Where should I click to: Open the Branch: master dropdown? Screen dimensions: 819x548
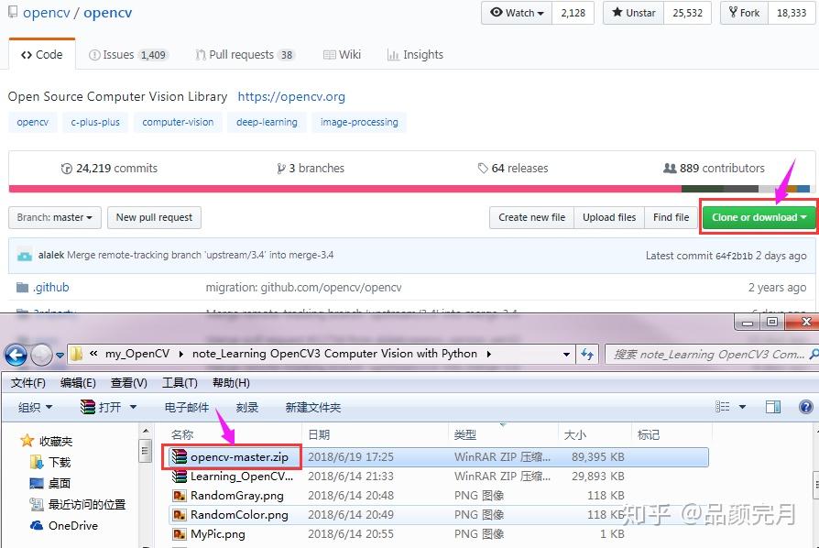click(54, 217)
